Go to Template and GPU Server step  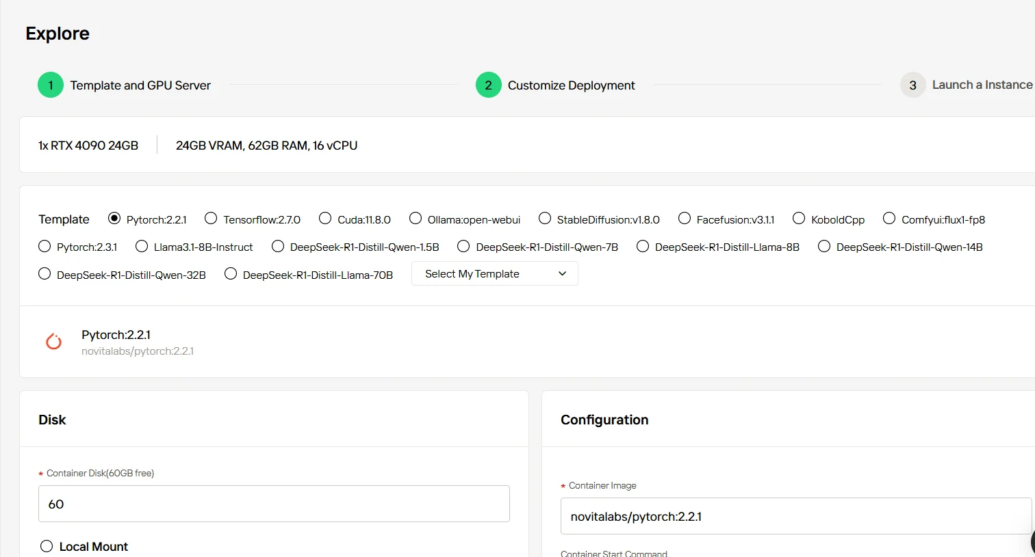(x=140, y=85)
